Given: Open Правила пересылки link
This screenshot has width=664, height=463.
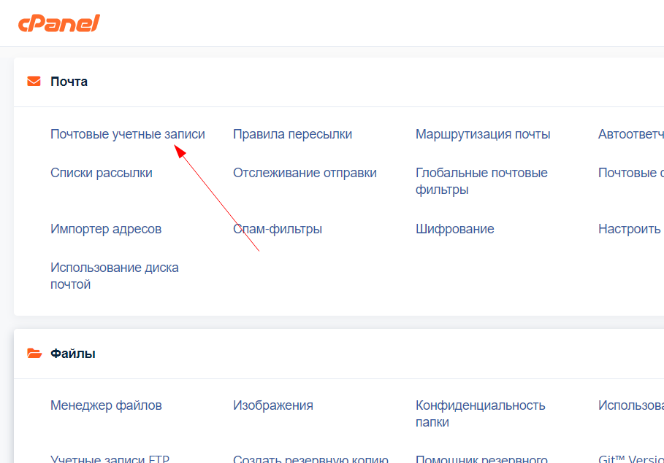Looking at the screenshot, I should tap(292, 134).
